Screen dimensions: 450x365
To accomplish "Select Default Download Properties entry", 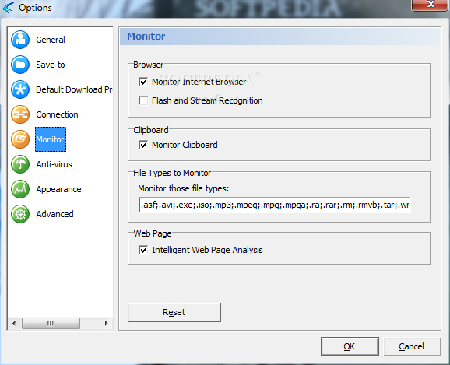I will tap(74, 89).
